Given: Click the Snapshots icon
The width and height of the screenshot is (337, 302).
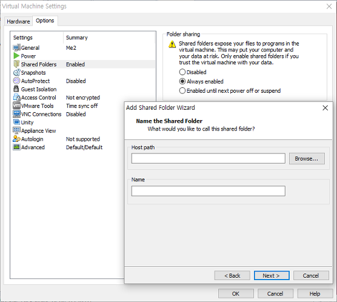Looking at the screenshot, I should coord(16,72).
